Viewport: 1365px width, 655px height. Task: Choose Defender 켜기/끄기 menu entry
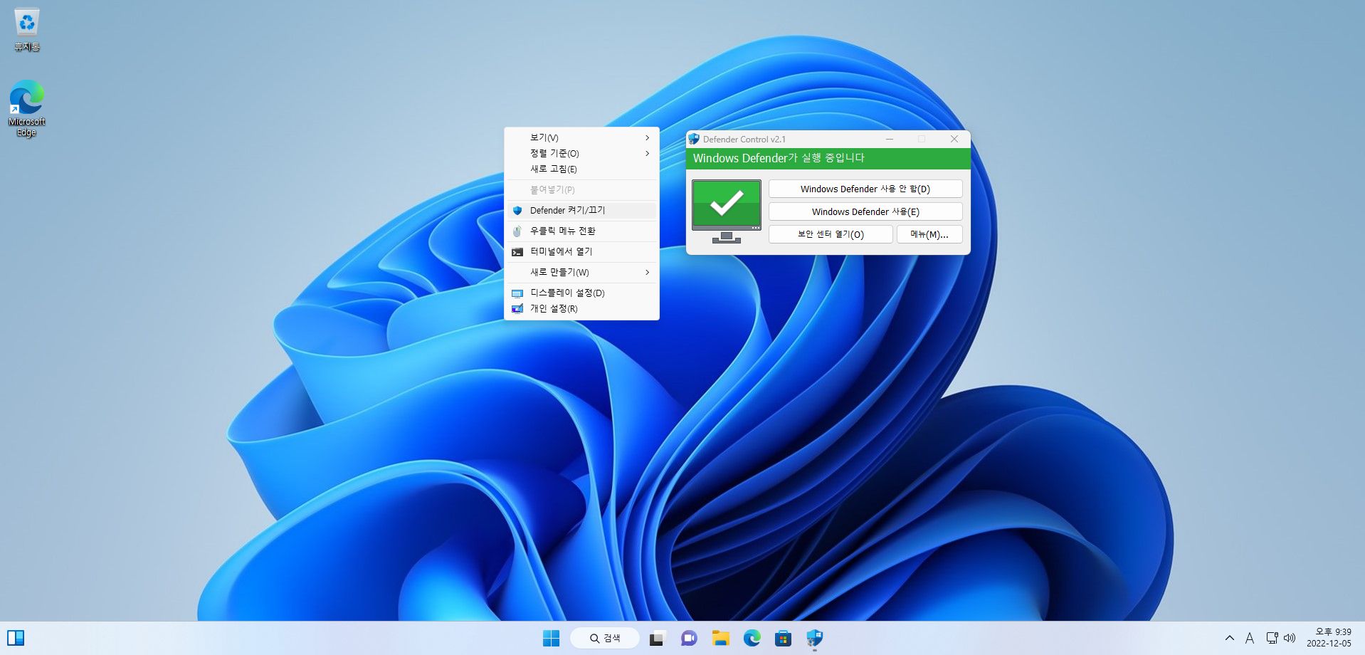pos(581,211)
